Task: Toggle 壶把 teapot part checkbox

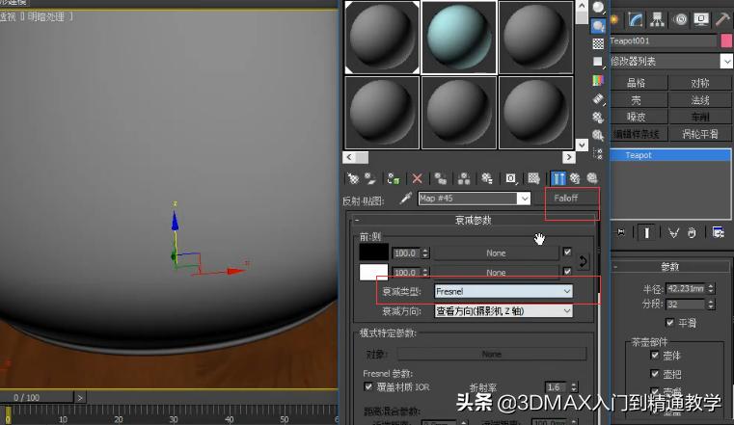Action: (x=655, y=374)
